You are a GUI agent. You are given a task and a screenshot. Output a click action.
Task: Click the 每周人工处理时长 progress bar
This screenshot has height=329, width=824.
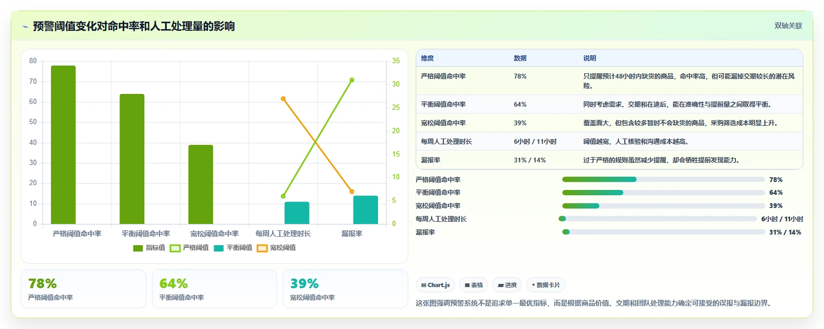point(658,219)
